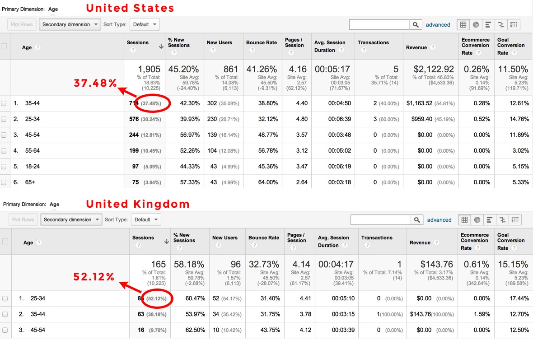Select Data table view icon in United Kingdom table
This screenshot has height=340, width=533.
tap(464, 220)
